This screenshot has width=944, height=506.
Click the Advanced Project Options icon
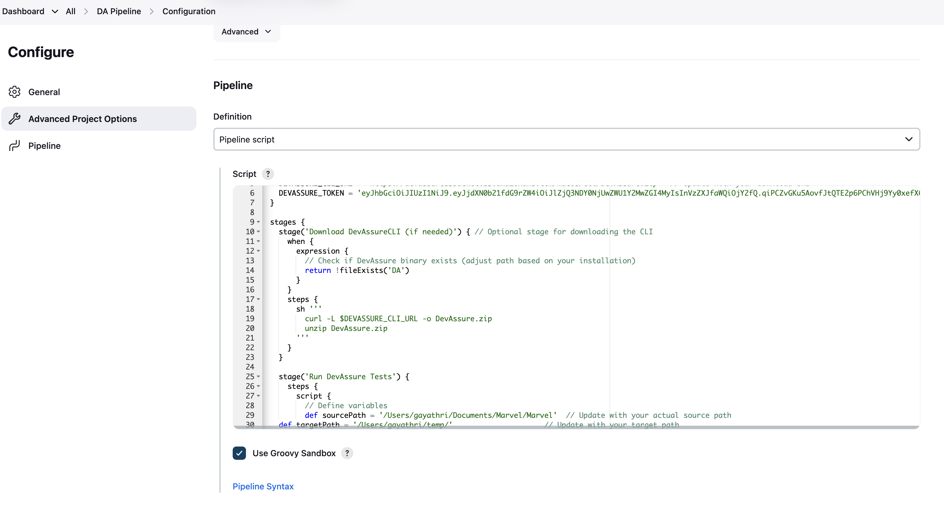15,119
